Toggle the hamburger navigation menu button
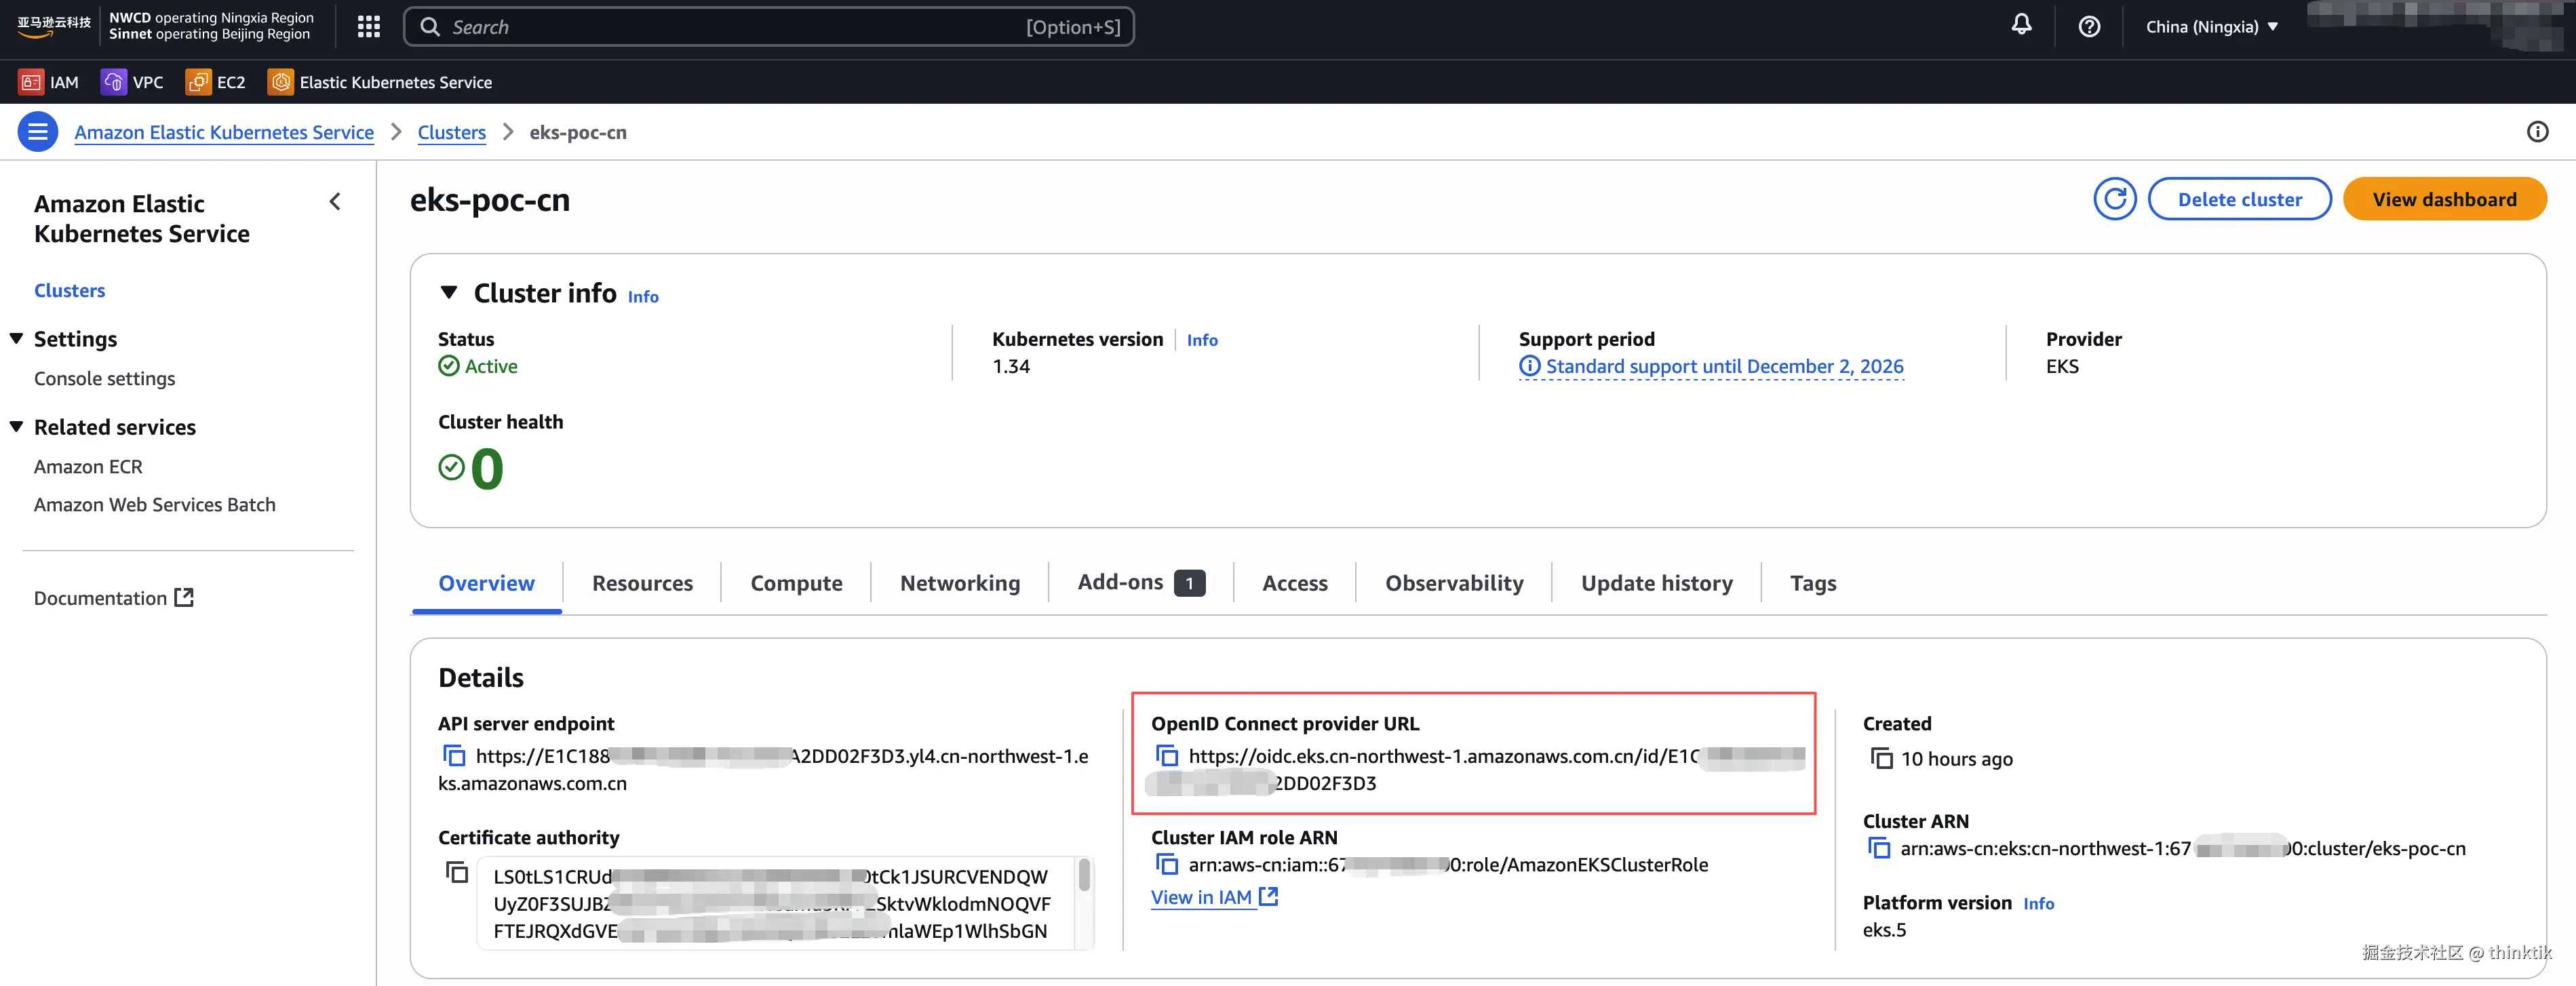Image resolution: width=2576 pixels, height=986 pixels. (x=38, y=132)
